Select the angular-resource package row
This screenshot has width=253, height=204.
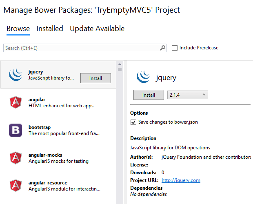coord(58,186)
